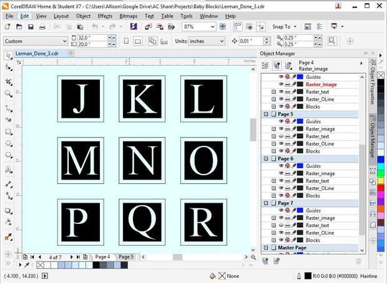The width and height of the screenshot is (387, 284).
Task: Open the Effects menu
Action: [105, 16]
